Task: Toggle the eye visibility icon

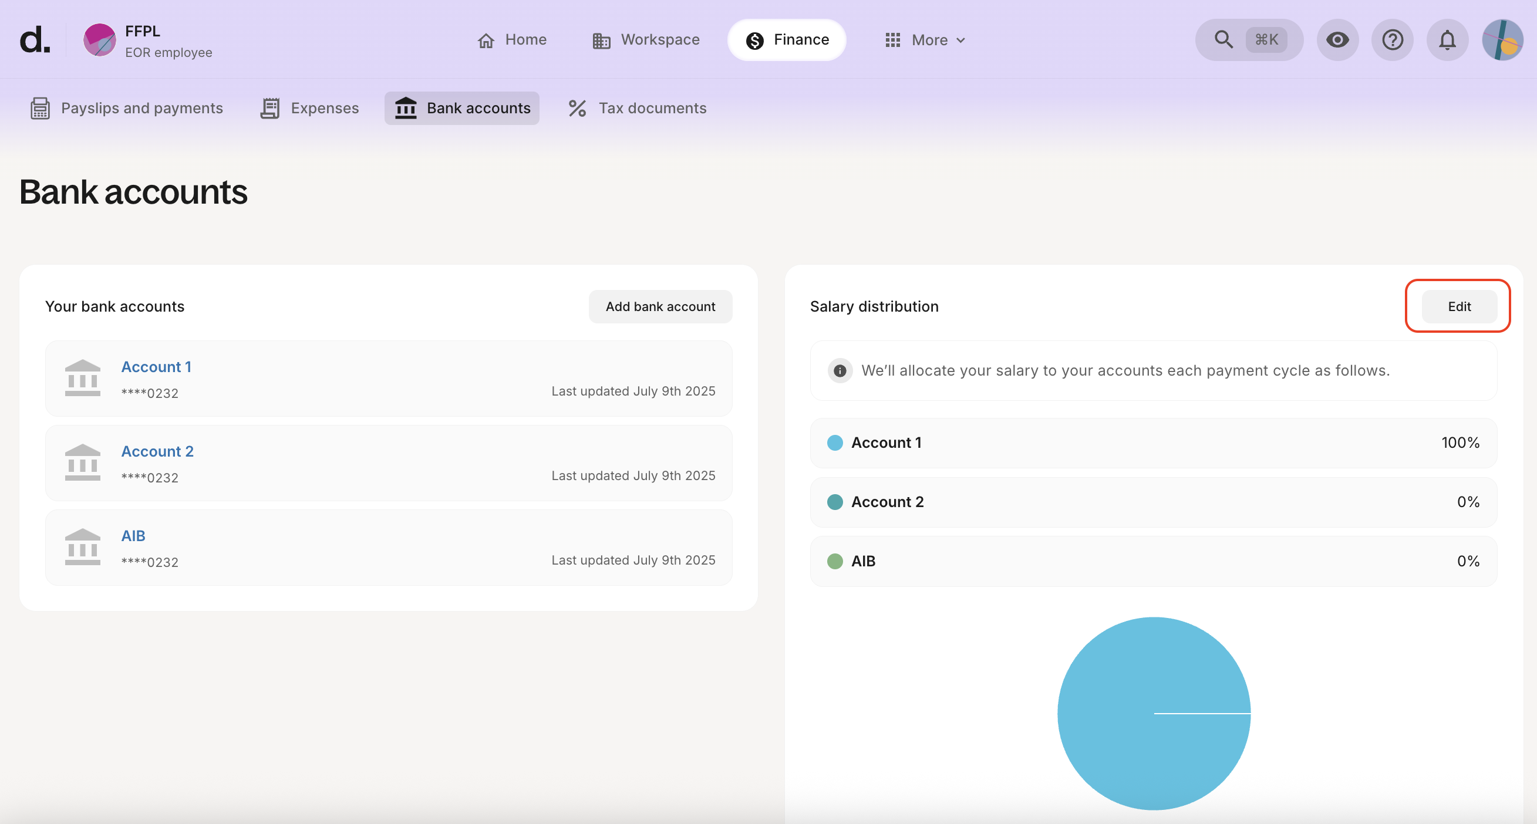Action: coord(1337,40)
